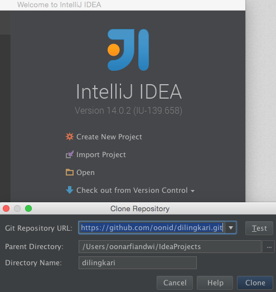
Task: Expand Check out from Version Control menu
Action: coord(132,191)
